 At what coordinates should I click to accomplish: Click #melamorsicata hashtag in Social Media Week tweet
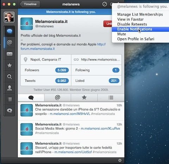tap(47, 133)
